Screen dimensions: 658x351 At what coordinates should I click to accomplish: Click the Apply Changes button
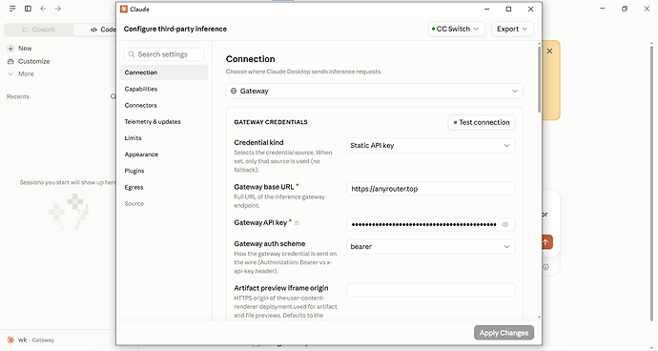(504, 333)
